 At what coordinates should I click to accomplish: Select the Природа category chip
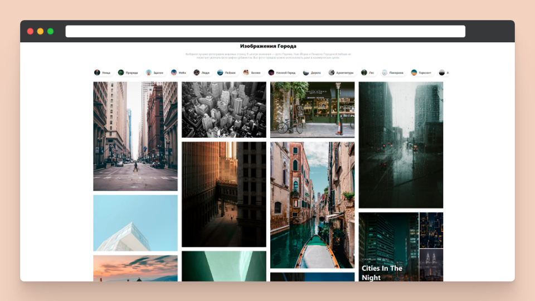click(x=128, y=72)
